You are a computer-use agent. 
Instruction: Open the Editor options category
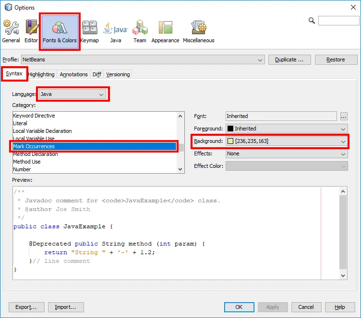pyautogui.click(x=31, y=32)
